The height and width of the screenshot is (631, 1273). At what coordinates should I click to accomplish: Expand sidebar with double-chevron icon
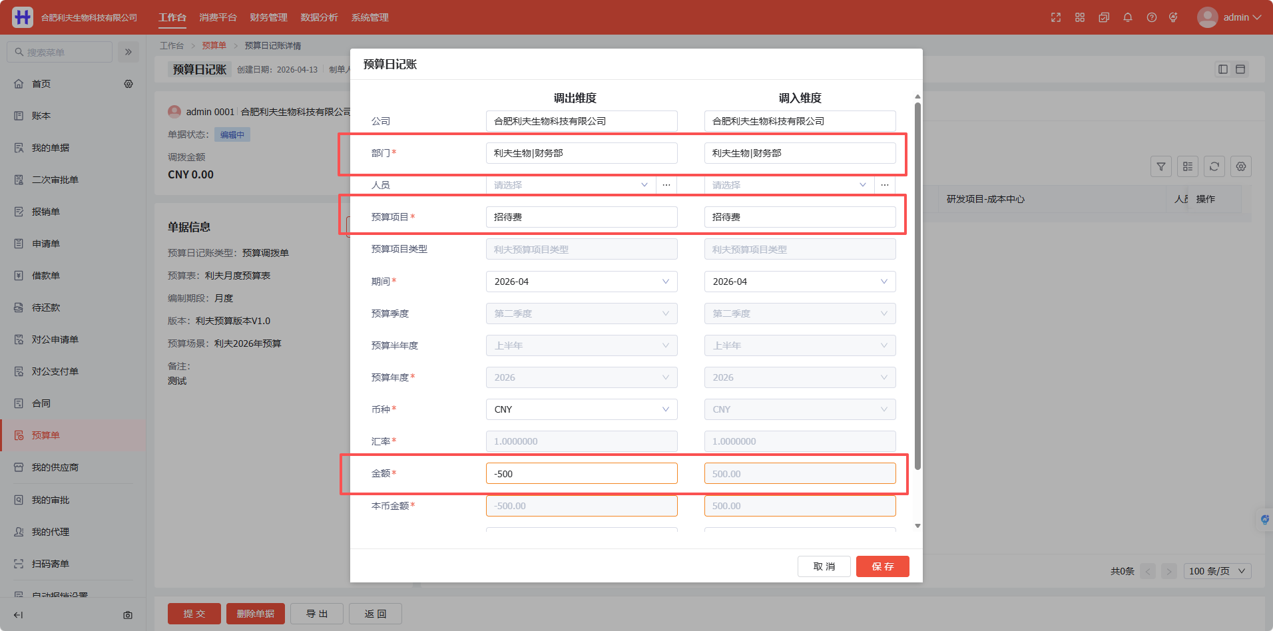point(128,52)
